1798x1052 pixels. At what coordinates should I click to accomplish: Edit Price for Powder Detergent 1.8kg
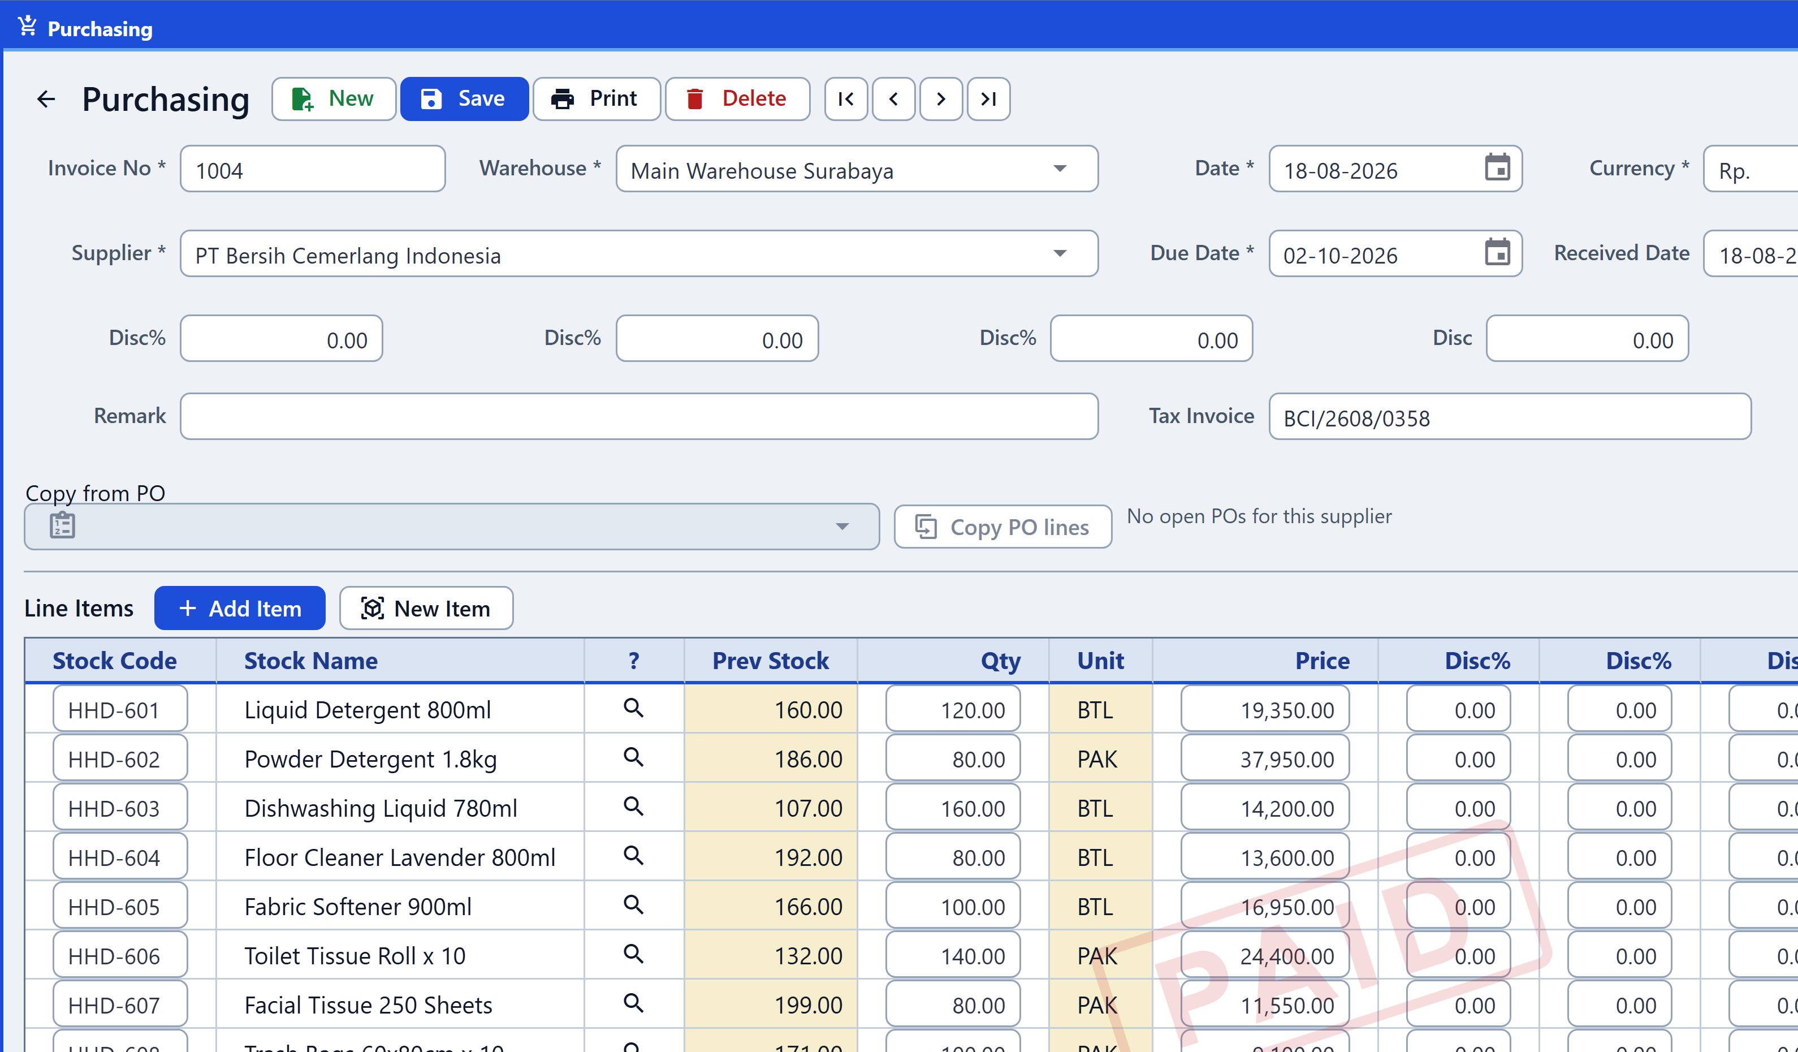coord(1264,758)
